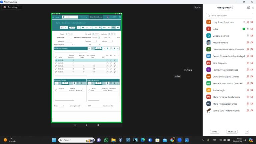Tap Android back button on shared screen
Viewport: 256px width, 144px height.
[x=75, y=125]
